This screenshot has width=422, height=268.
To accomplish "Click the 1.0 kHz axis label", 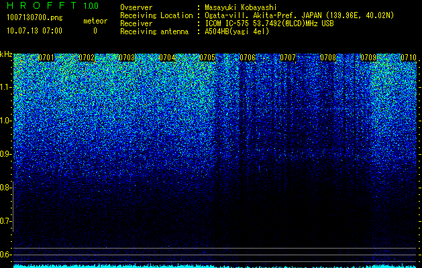I will (6, 121).
